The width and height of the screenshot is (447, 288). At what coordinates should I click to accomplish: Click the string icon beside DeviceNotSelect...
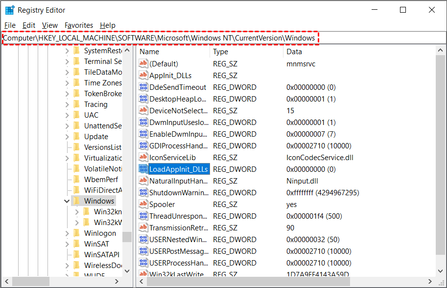click(x=143, y=110)
